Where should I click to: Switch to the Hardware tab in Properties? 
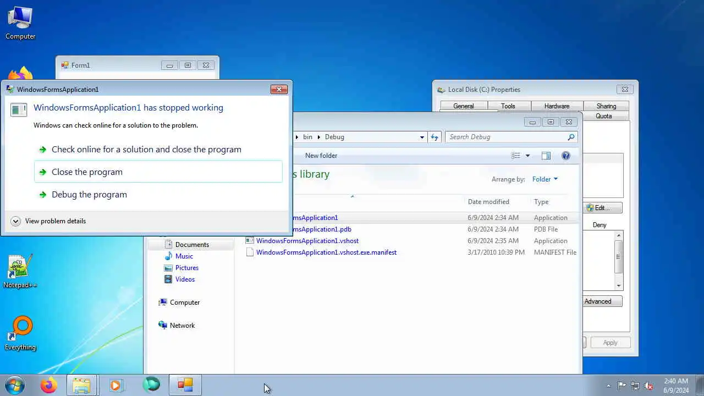click(557, 106)
